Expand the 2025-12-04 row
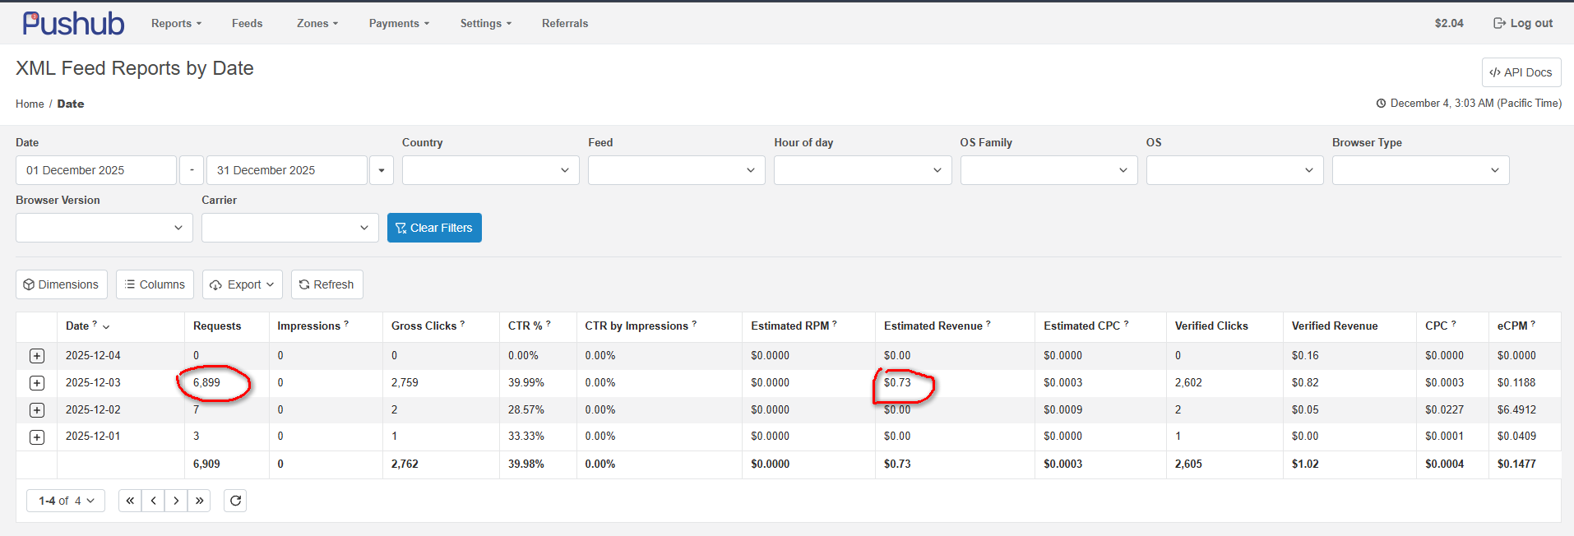Image resolution: width=1574 pixels, height=536 pixels. point(37,356)
